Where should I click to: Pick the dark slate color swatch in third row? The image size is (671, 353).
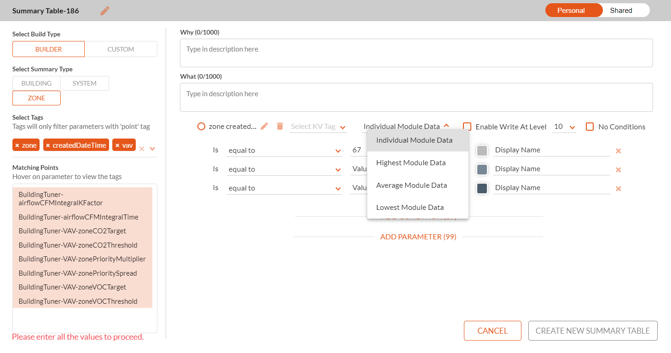pyautogui.click(x=482, y=188)
